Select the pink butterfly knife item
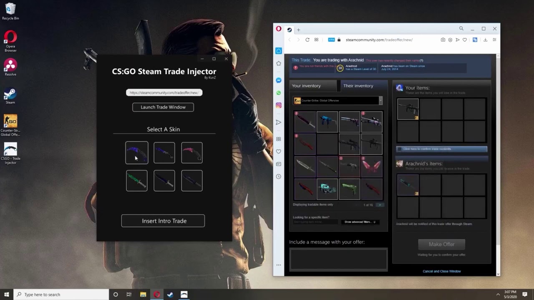This screenshot has width=534, height=300. [372, 167]
